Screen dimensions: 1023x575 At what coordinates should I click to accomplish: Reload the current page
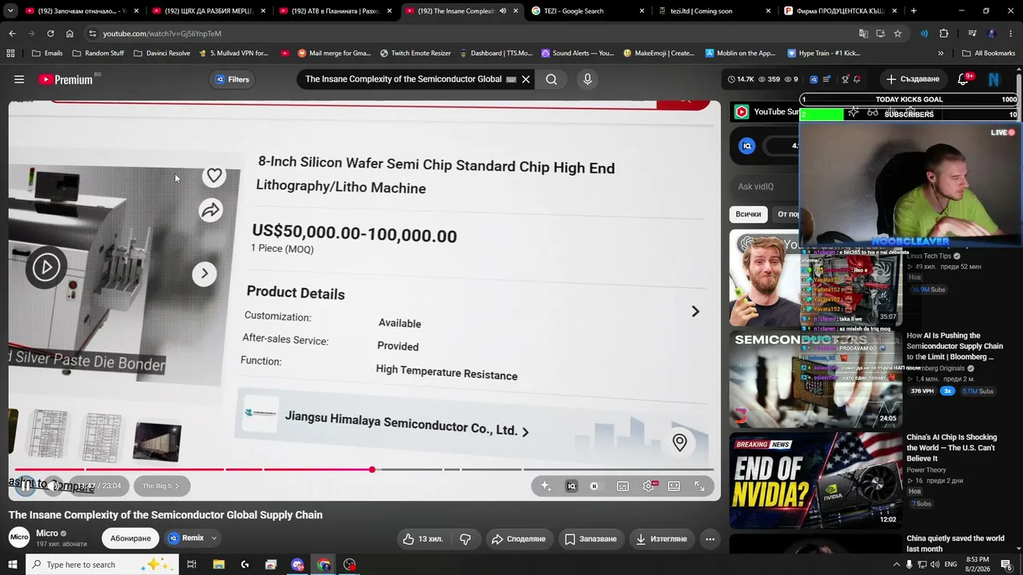(50, 34)
